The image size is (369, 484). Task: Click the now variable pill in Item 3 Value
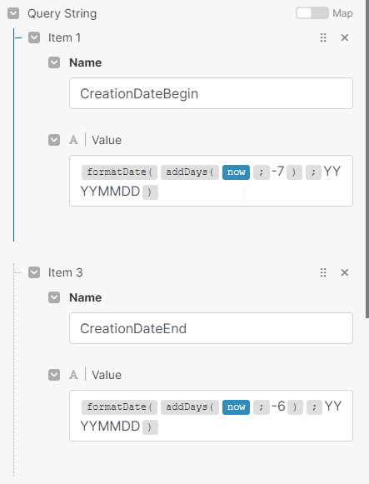pos(236,407)
